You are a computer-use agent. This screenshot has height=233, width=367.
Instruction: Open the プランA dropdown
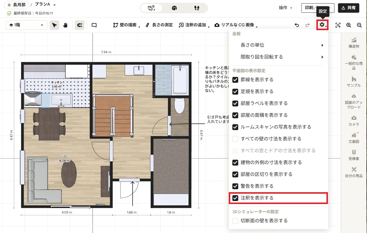pyautogui.click(x=45, y=5)
